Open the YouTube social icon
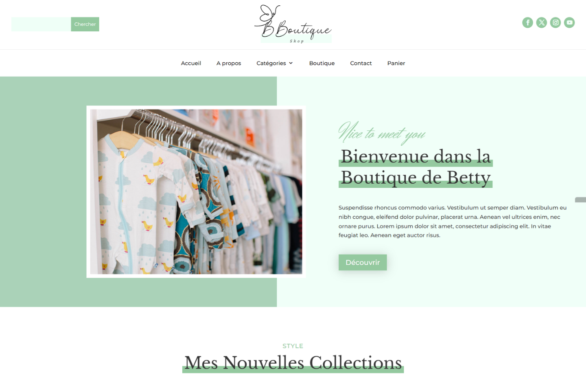 [x=569, y=22]
